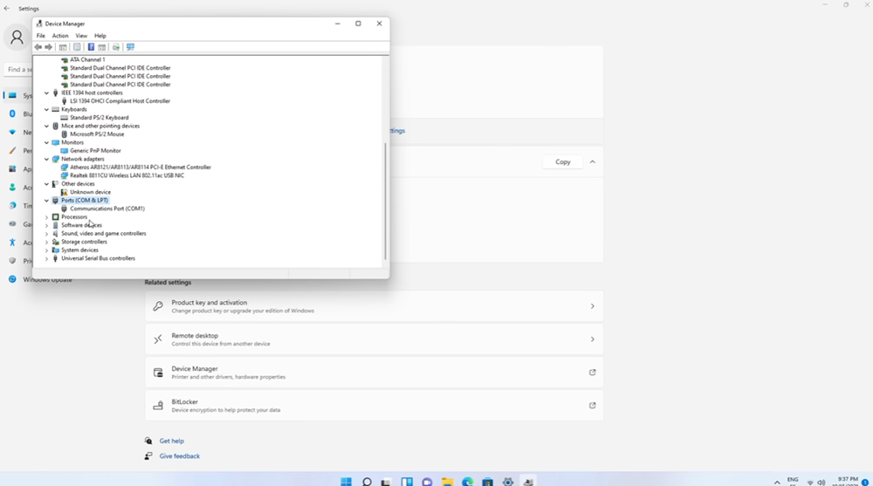Click the Gaming icon in Settings sidebar
Image resolution: width=873 pixels, height=486 pixels.
point(12,223)
